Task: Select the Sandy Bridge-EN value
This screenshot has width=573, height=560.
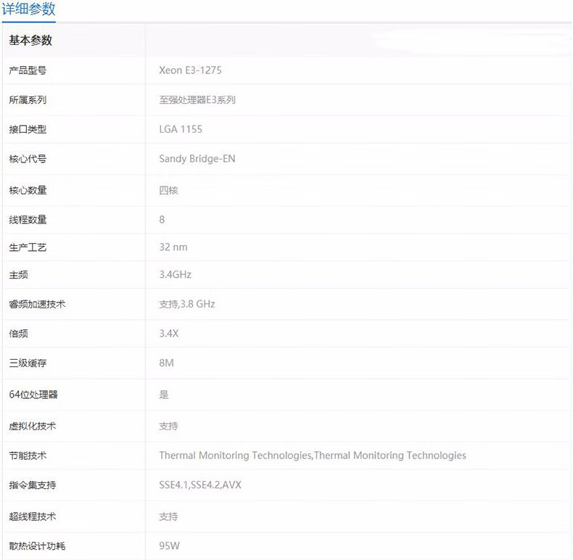Action: [197, 159]
